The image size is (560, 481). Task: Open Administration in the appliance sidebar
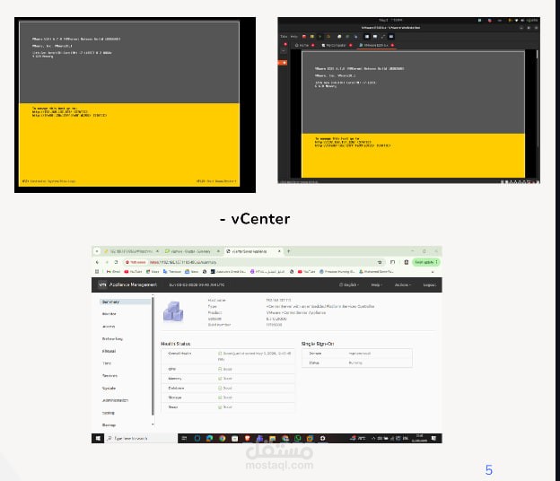click(115, 400)
